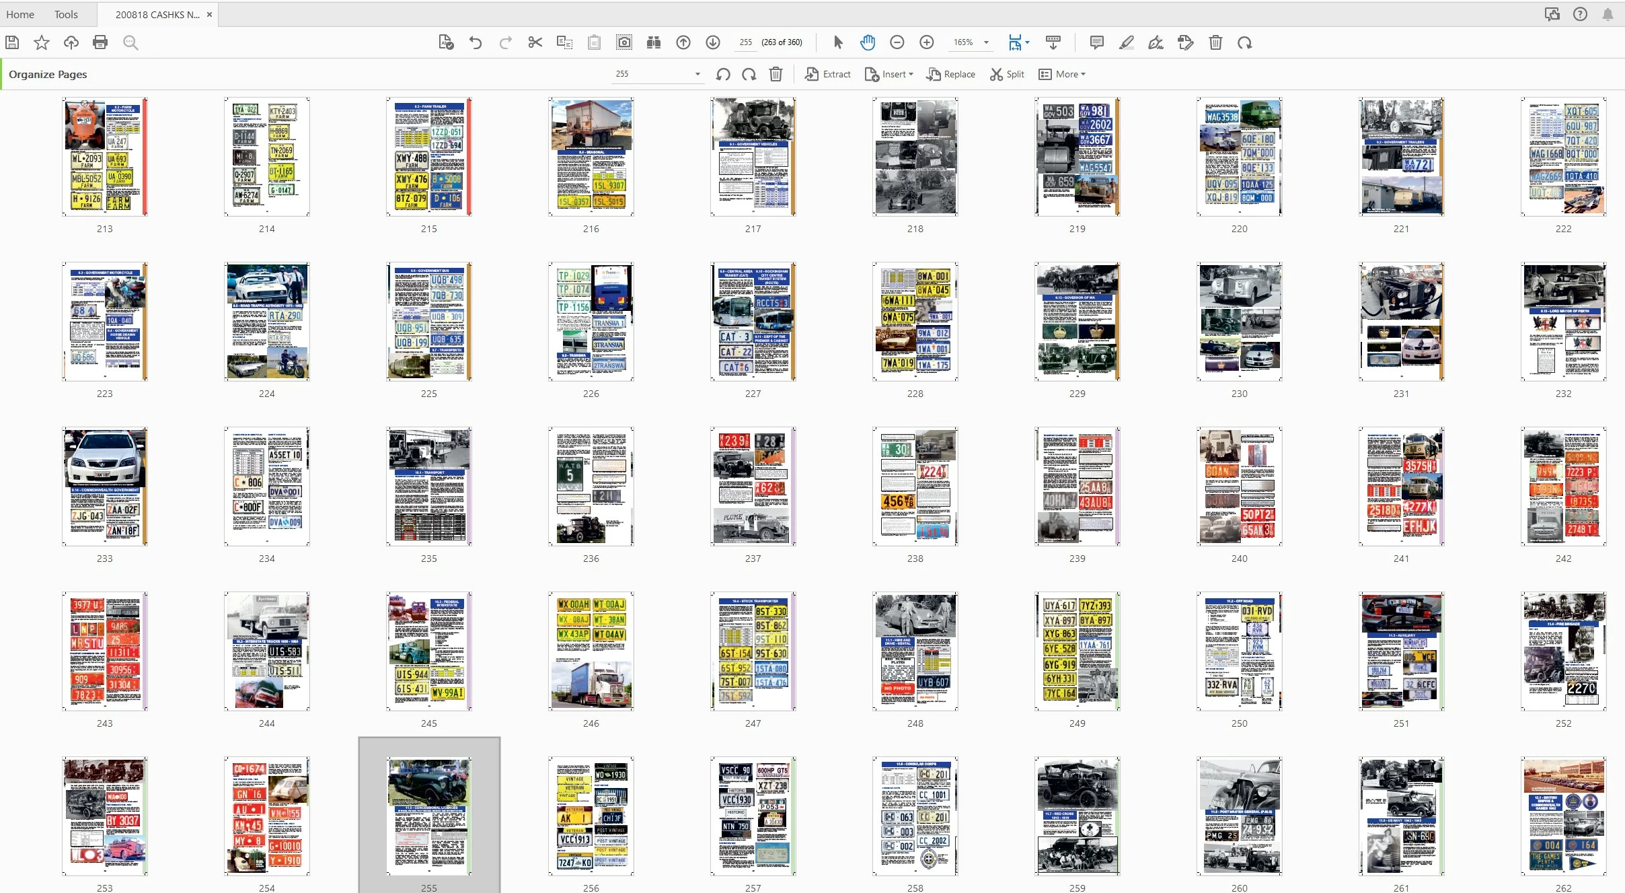Add a comment note icon
Viewport: 1625px width, 893px height.
click(x=1096, y=42)
